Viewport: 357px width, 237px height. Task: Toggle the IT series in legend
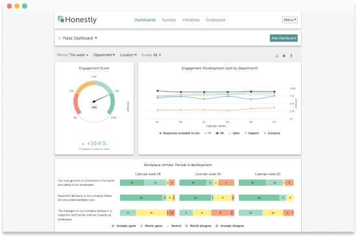(x=208, y=133)
